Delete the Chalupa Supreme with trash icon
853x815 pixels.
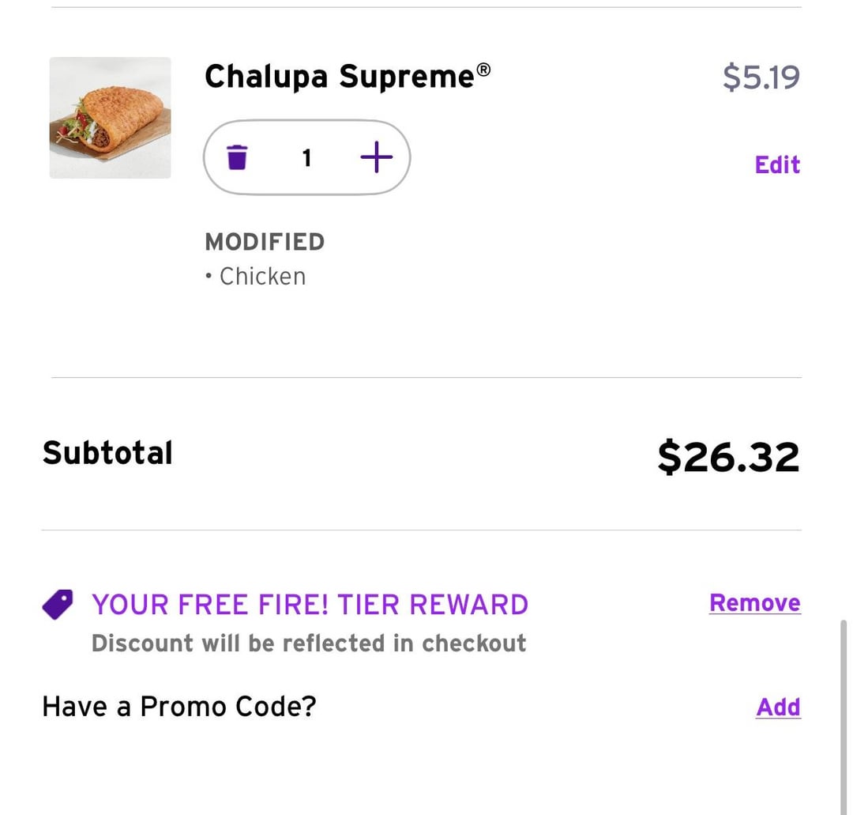pos(237,158)
